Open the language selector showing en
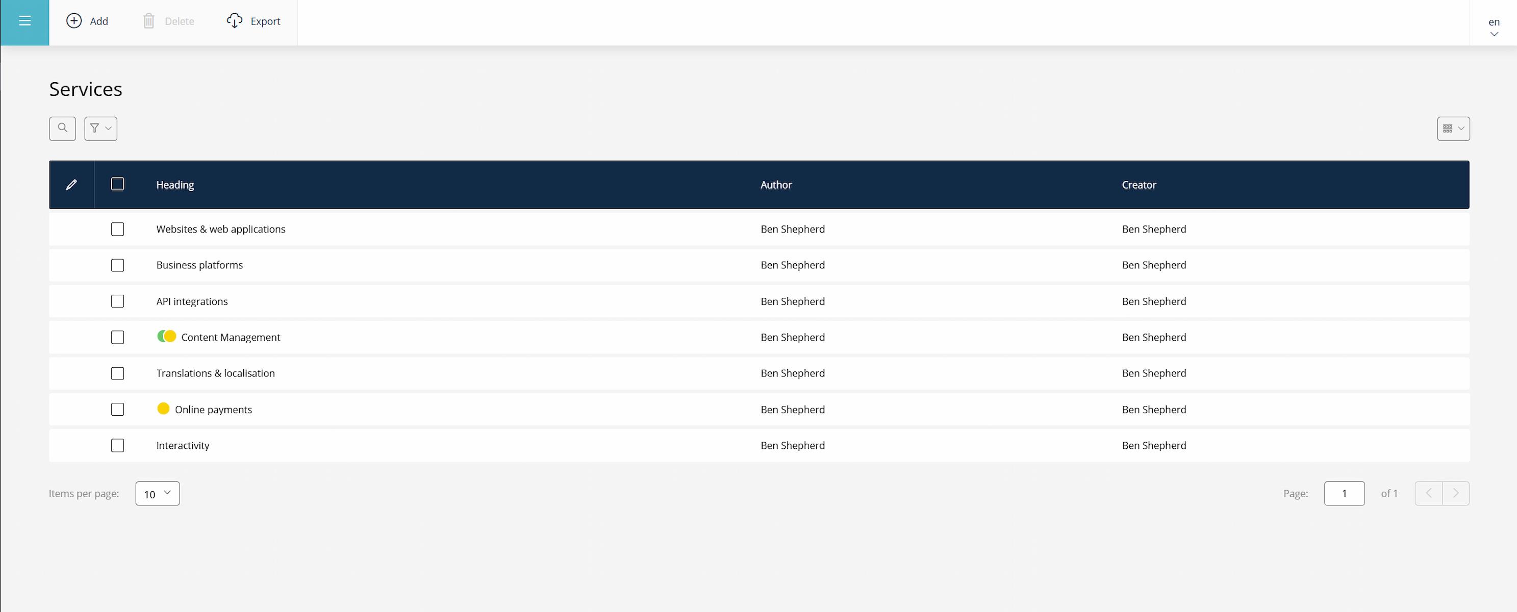The width and height of the screenshot is (1517, 612). (1494, 27)
